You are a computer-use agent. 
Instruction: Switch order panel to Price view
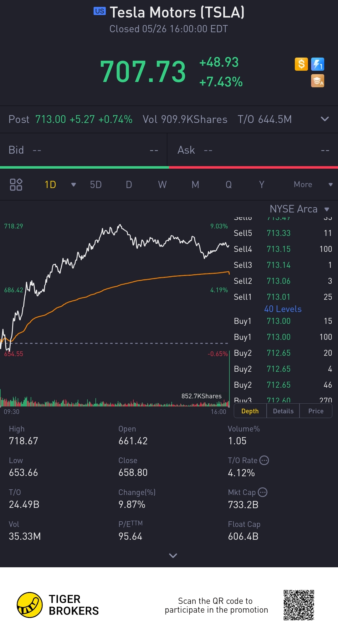pyautogui.click(x=316, y=411)
